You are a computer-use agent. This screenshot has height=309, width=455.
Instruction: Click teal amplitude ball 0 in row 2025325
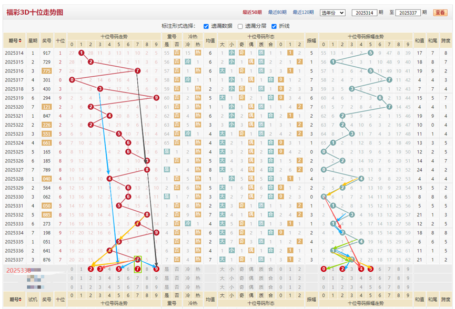point(323,151)
